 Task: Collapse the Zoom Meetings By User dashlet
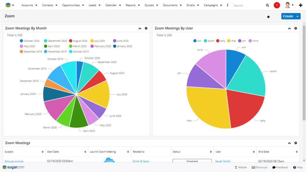pos(289,29)
